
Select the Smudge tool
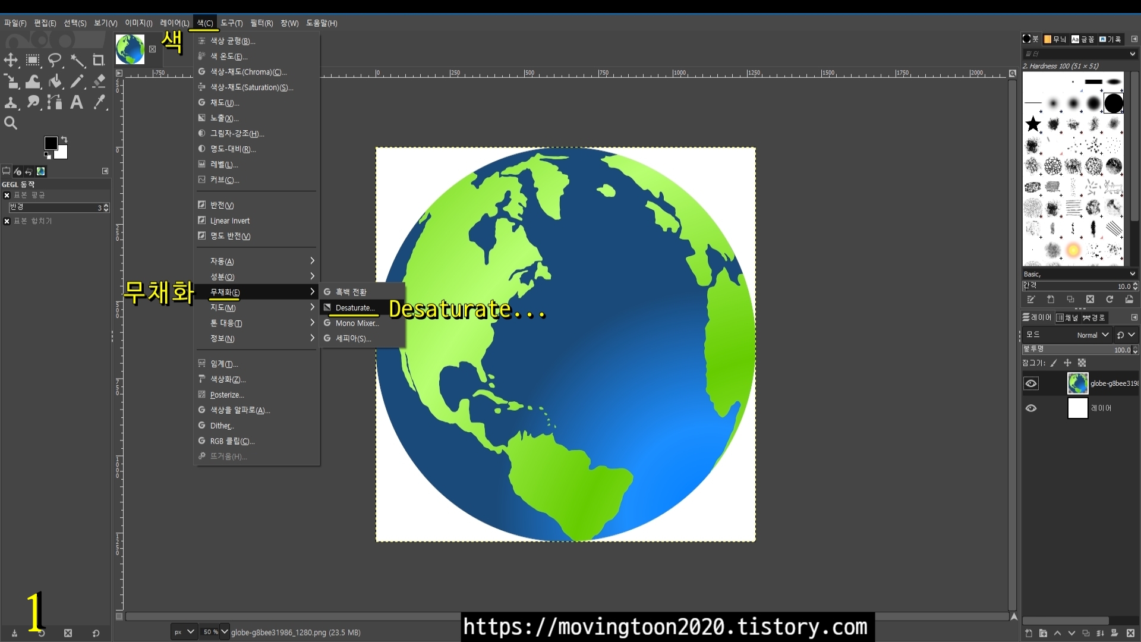(33, 102)
